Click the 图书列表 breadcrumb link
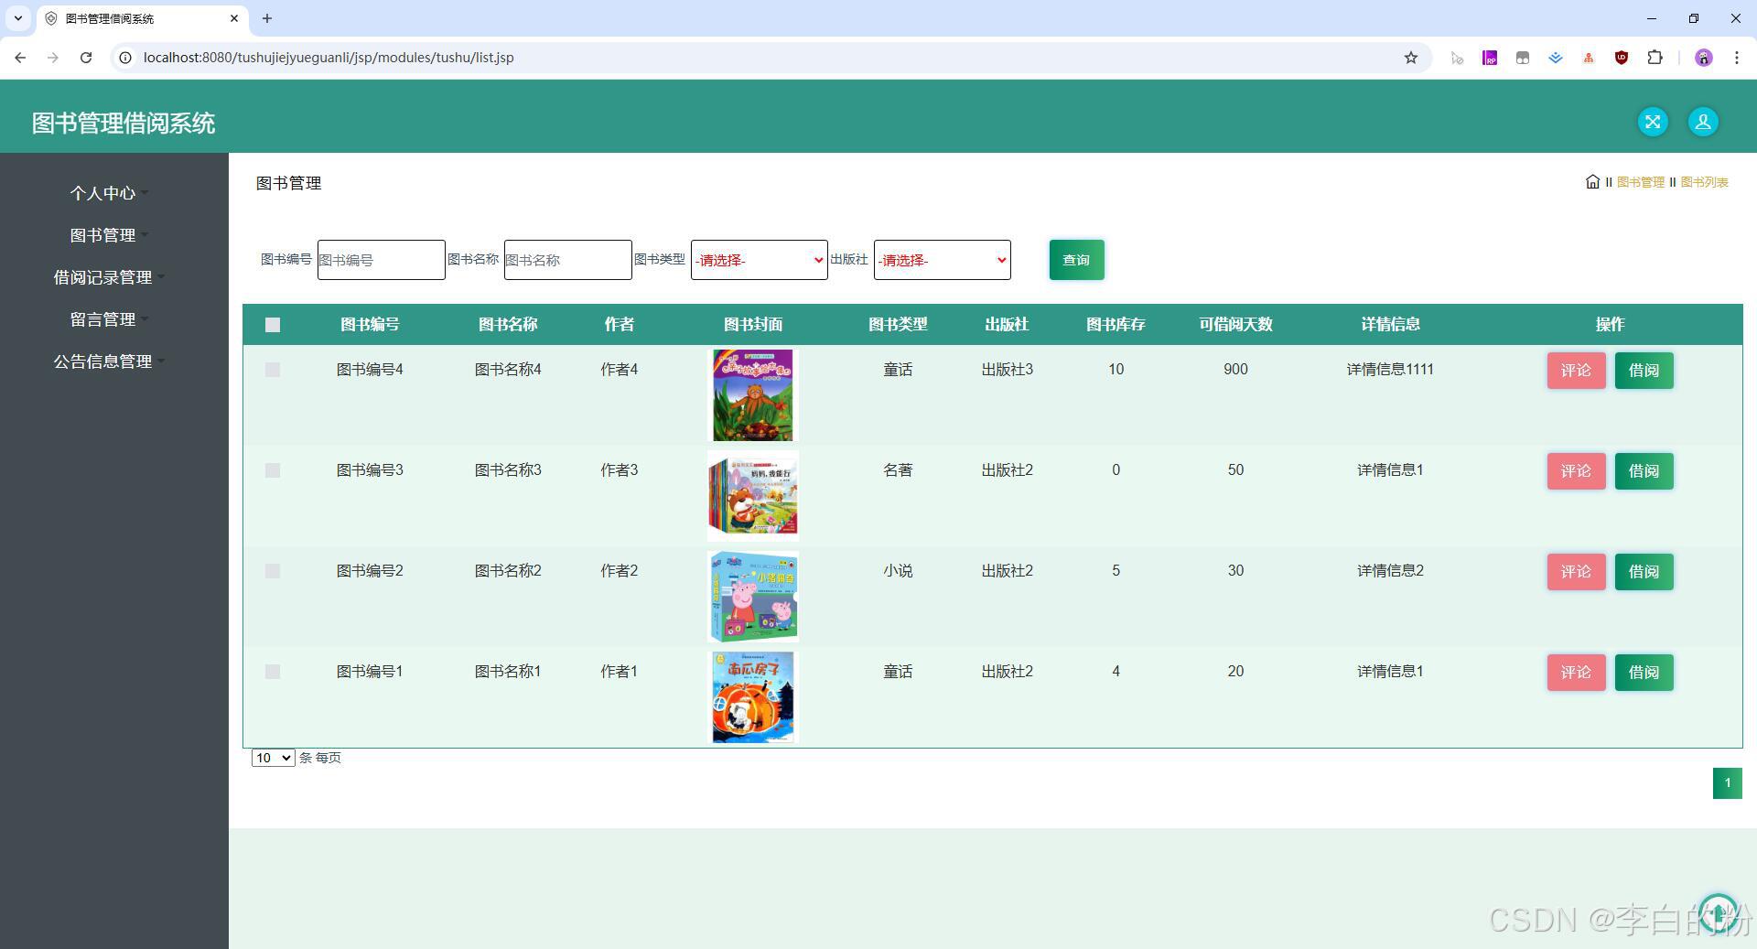1757x949 pixels. (1705, 182)
